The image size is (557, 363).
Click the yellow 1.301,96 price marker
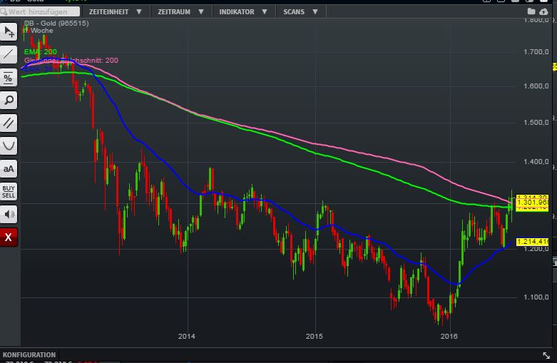533,203
